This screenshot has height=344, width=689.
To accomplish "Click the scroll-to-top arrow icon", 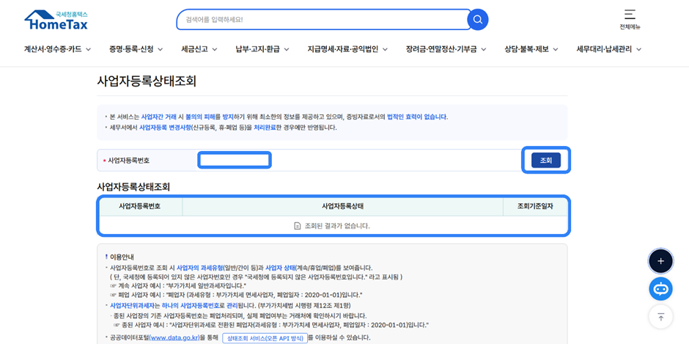I will coord(660,317).
